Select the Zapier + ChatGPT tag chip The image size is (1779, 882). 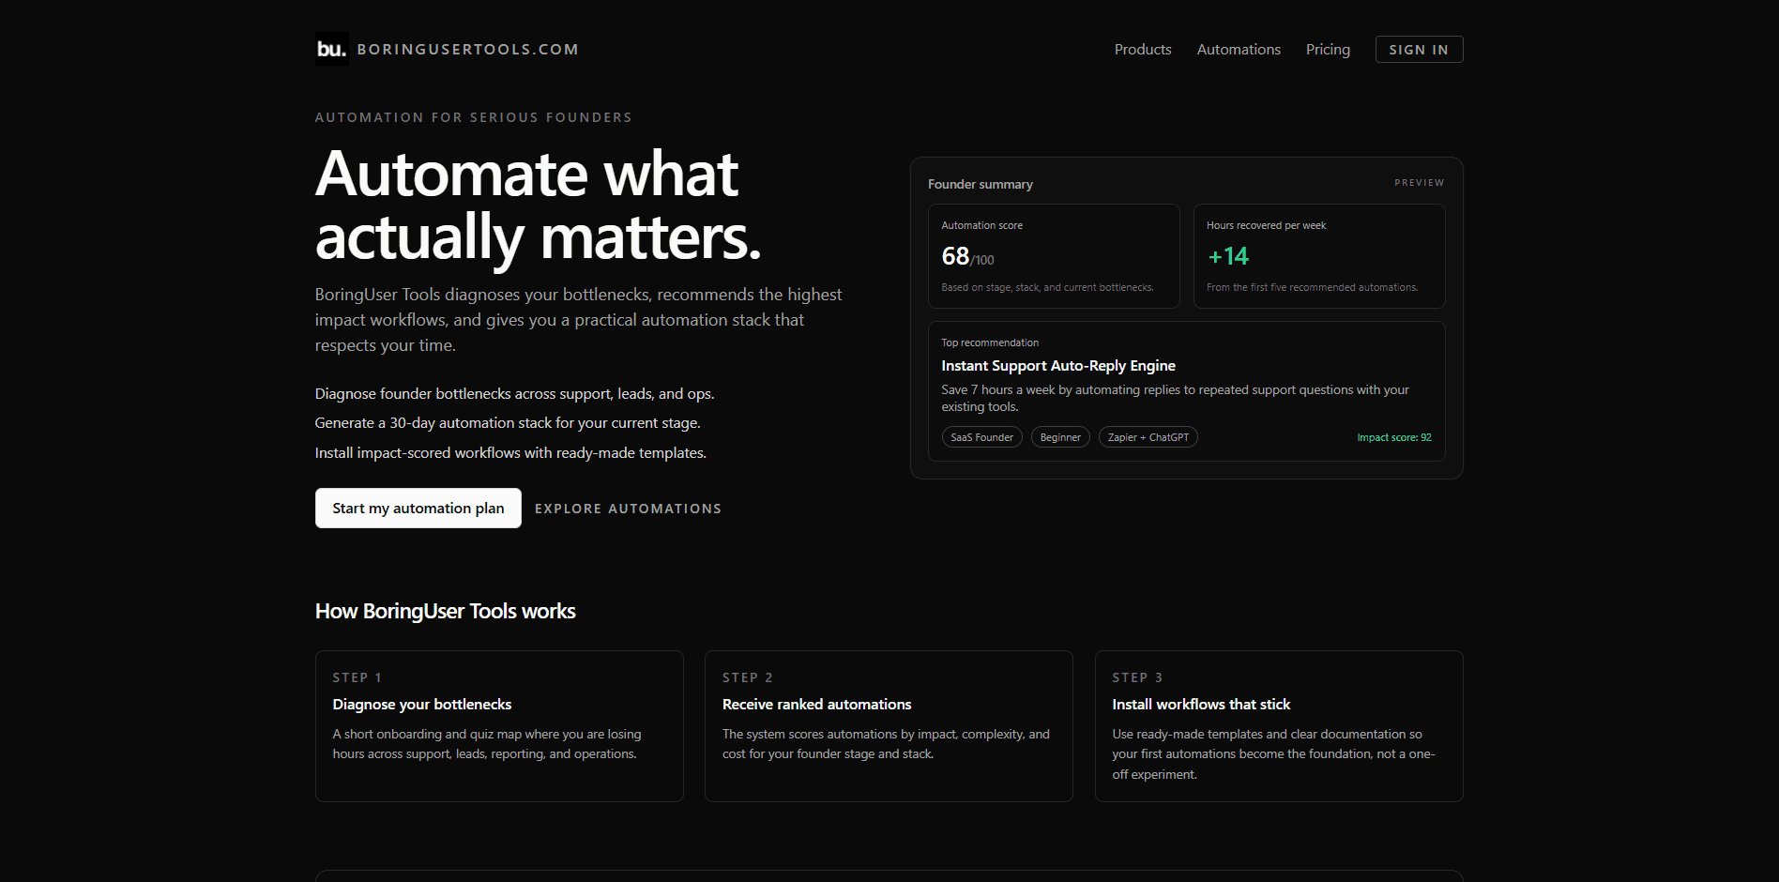click(1148, 436)
